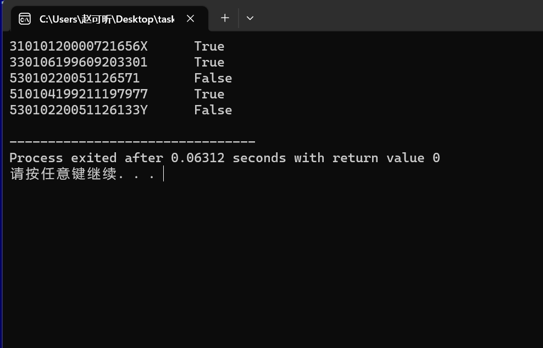
Task: Close the Desktop\task terminal tab
Action: click(190, 19)
